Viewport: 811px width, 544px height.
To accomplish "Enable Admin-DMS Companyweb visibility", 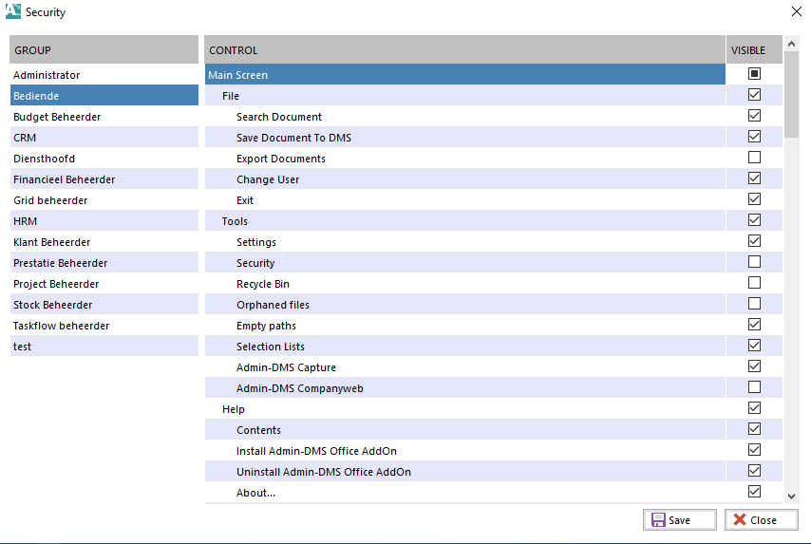I will tap(754, 387).
